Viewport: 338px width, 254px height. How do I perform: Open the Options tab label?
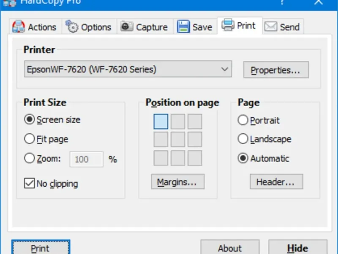96,27
